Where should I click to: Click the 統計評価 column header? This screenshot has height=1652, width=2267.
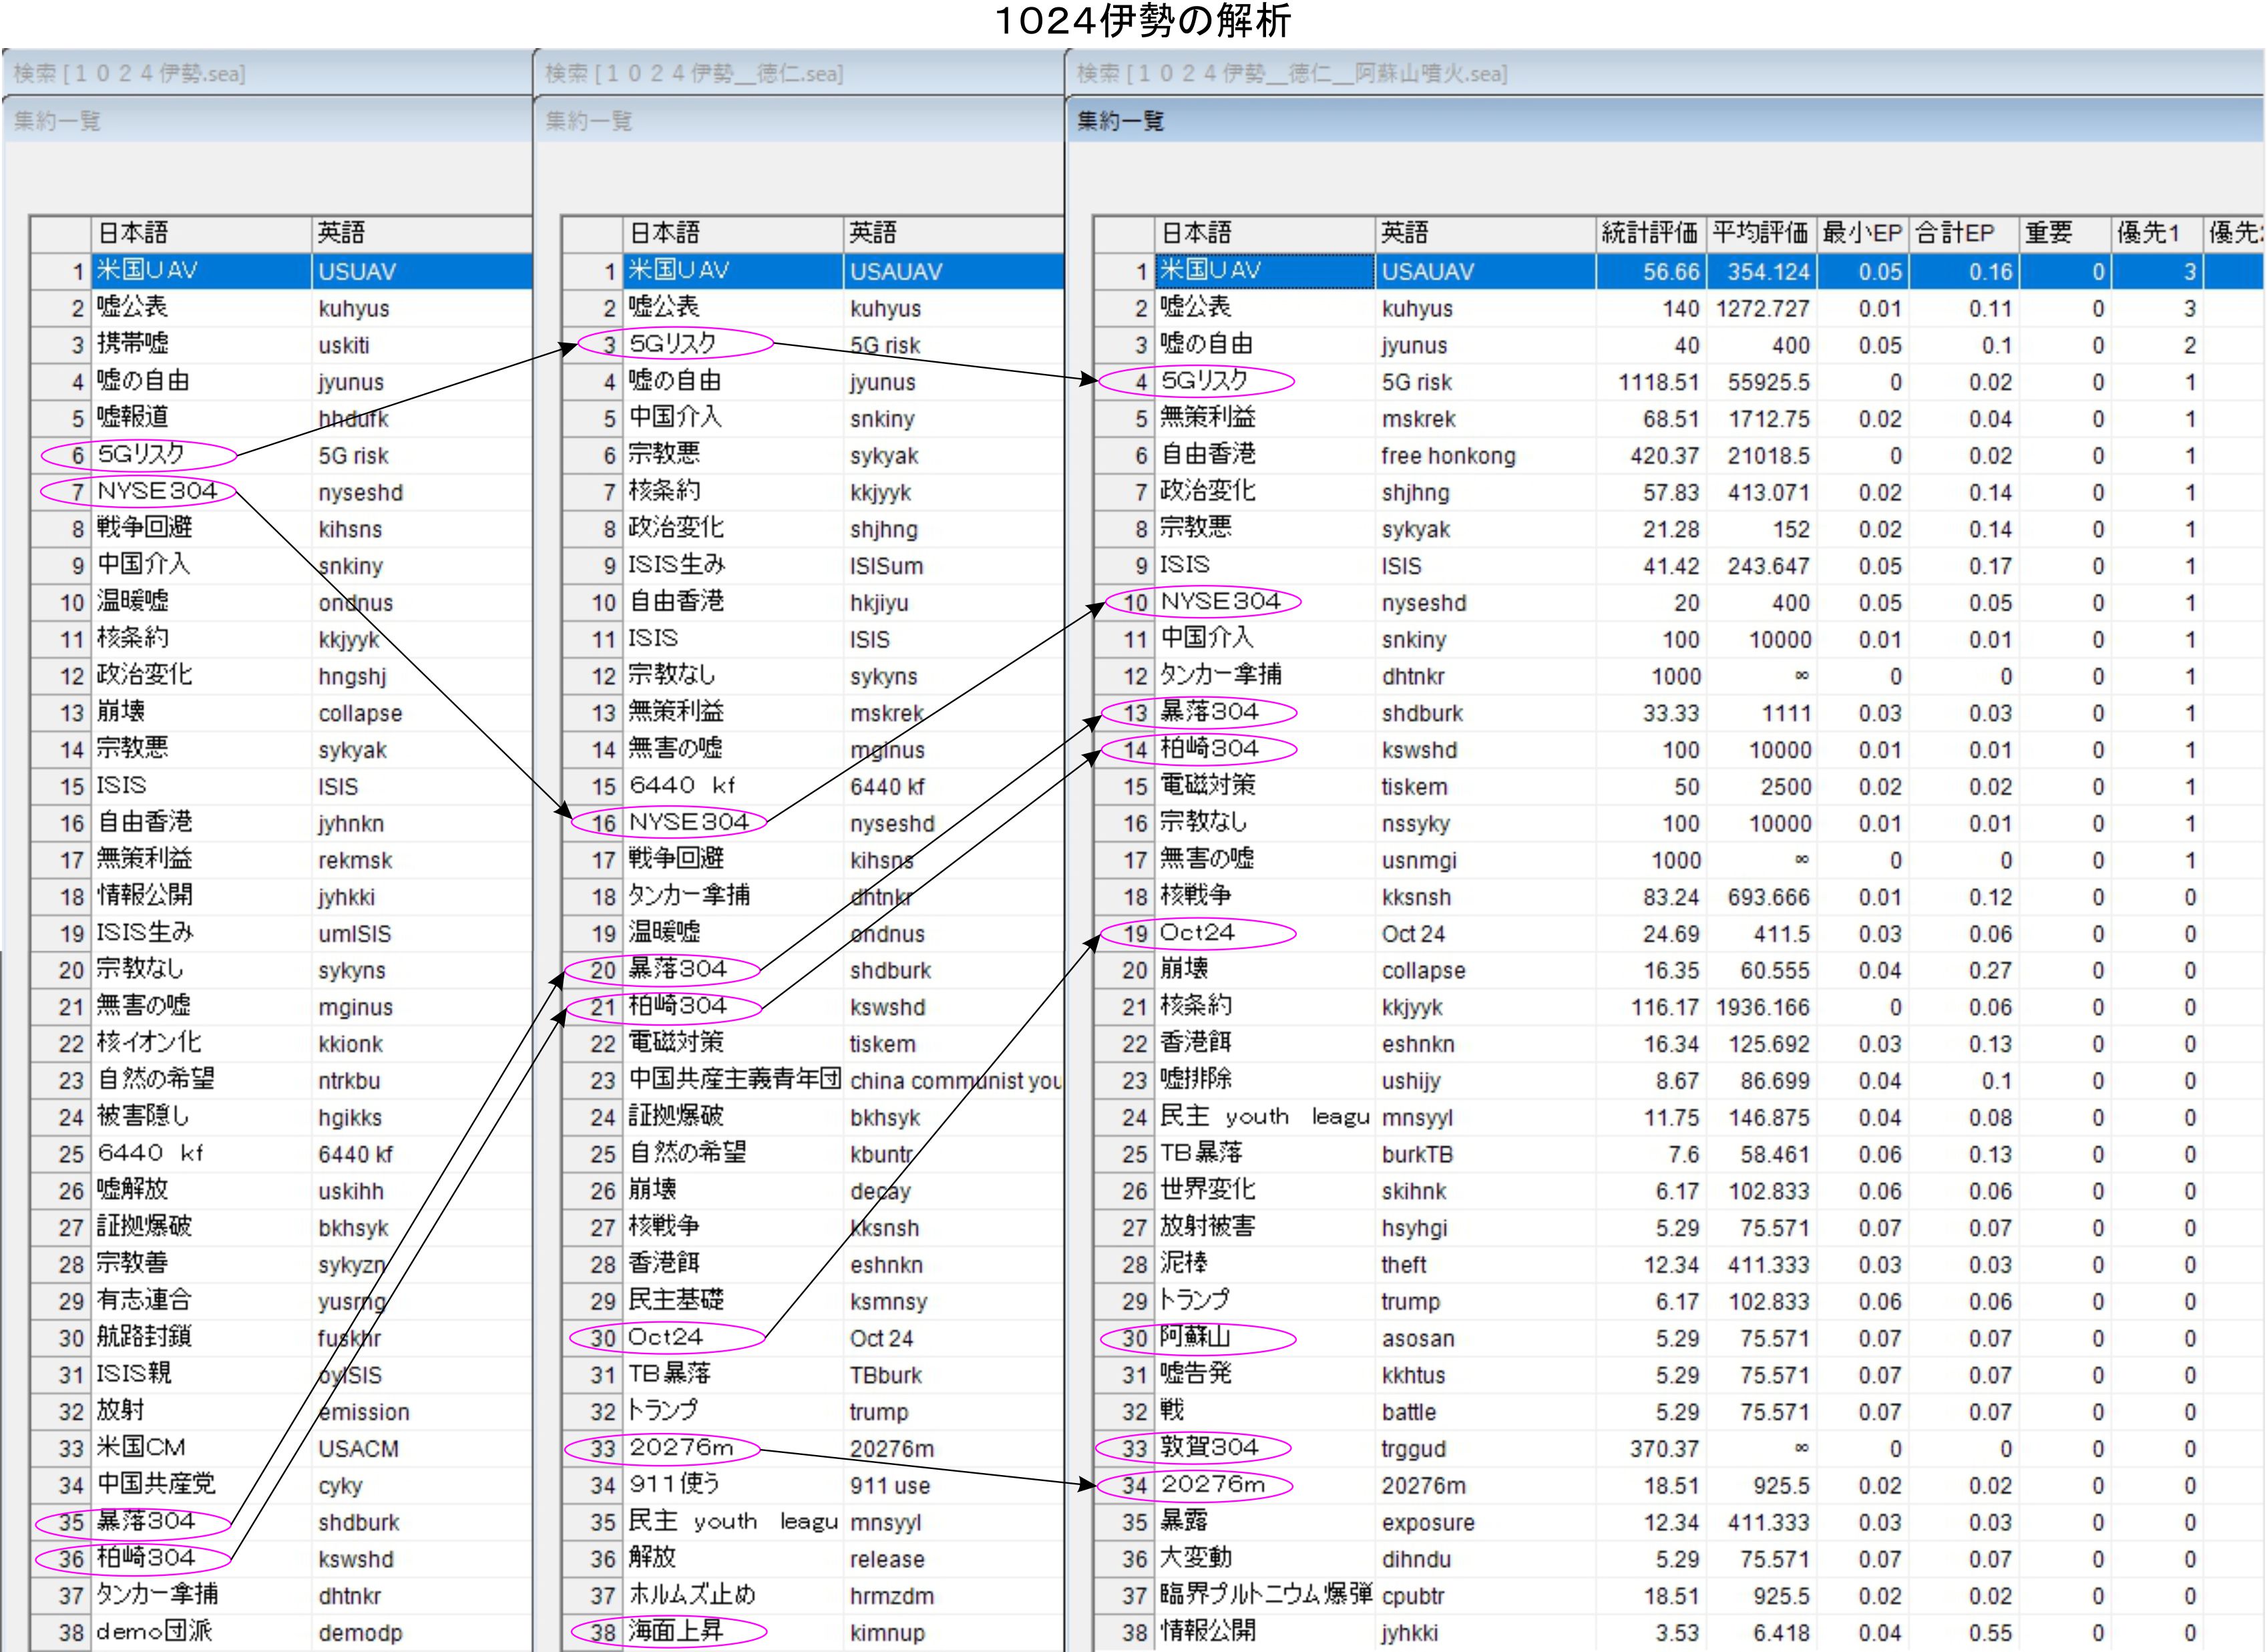coord(1649,233)
